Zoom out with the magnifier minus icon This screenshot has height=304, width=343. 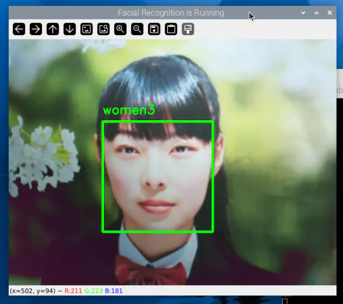click(x=137, y=29)
